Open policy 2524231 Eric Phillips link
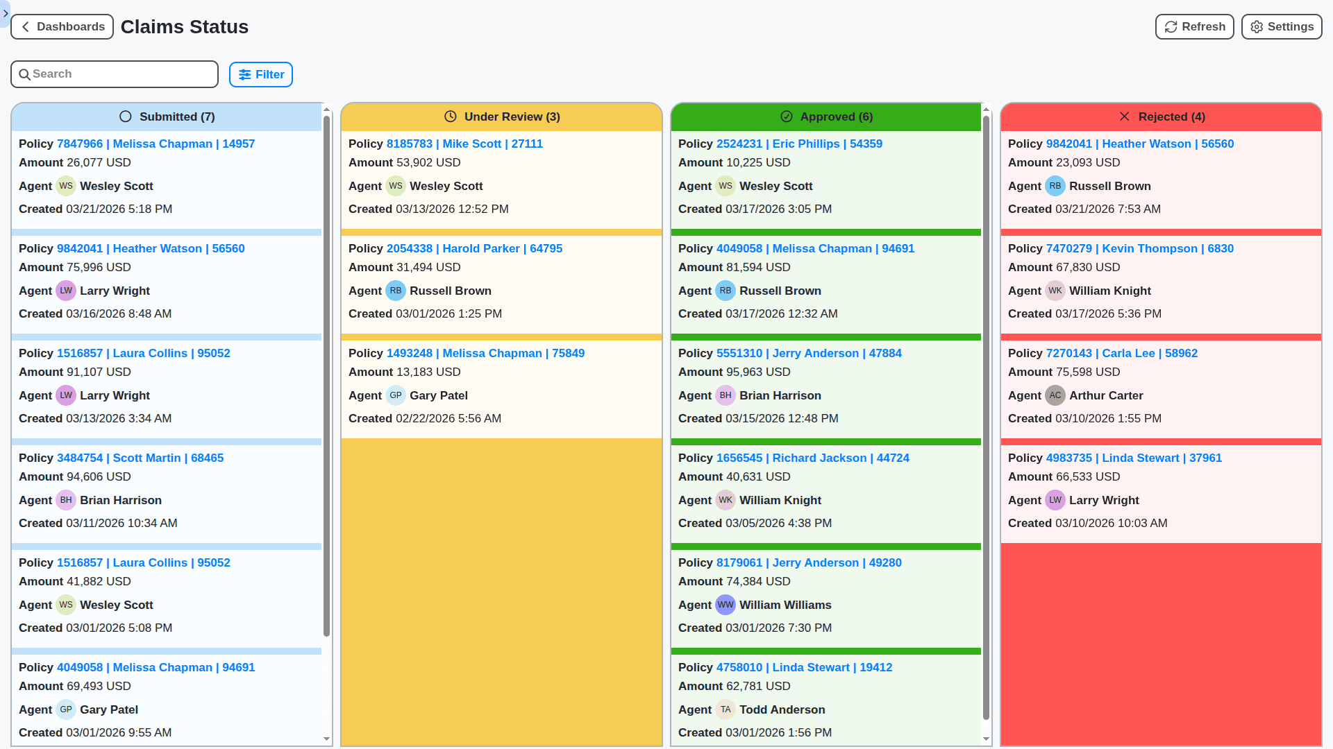The image size is (1333, 749). (799, 144)
